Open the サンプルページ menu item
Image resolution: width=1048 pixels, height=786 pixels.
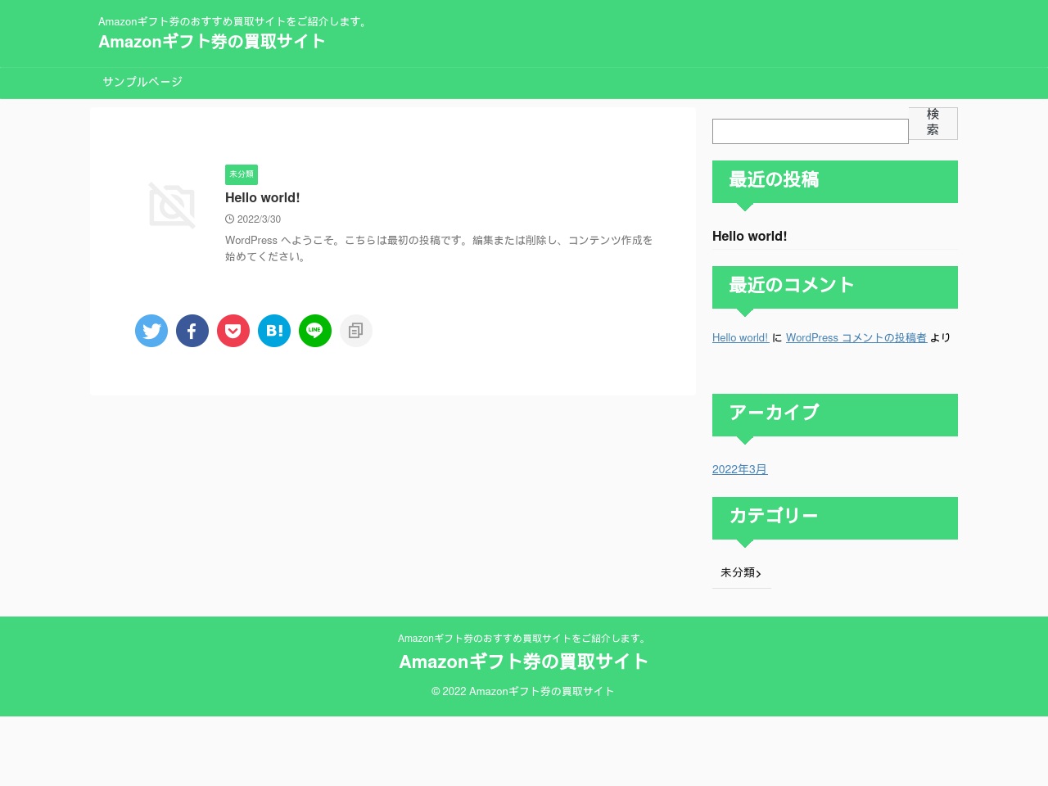142,82
